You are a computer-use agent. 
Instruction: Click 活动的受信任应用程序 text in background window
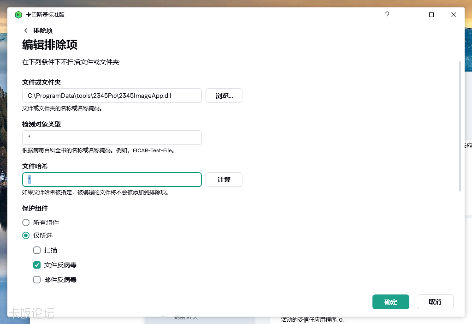click(313, 320)
